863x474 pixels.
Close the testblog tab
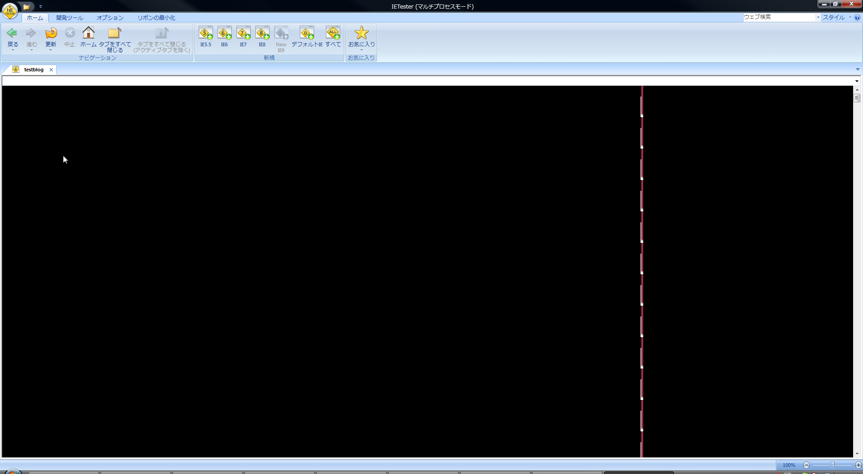click(x=51, y=70)
